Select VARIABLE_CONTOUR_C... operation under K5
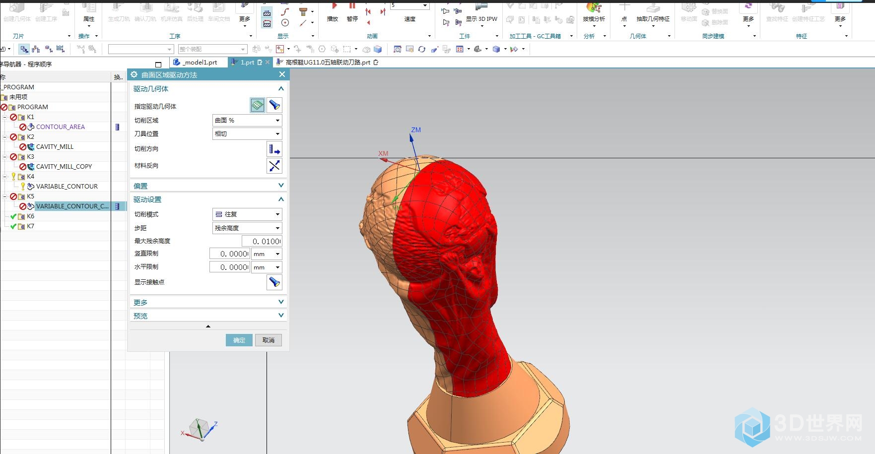 [72, 206]
